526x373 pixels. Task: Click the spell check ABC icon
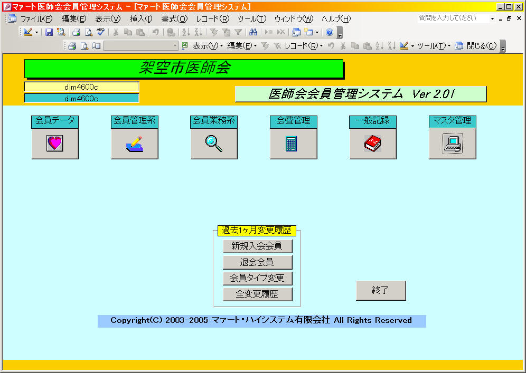pos(101,32)
